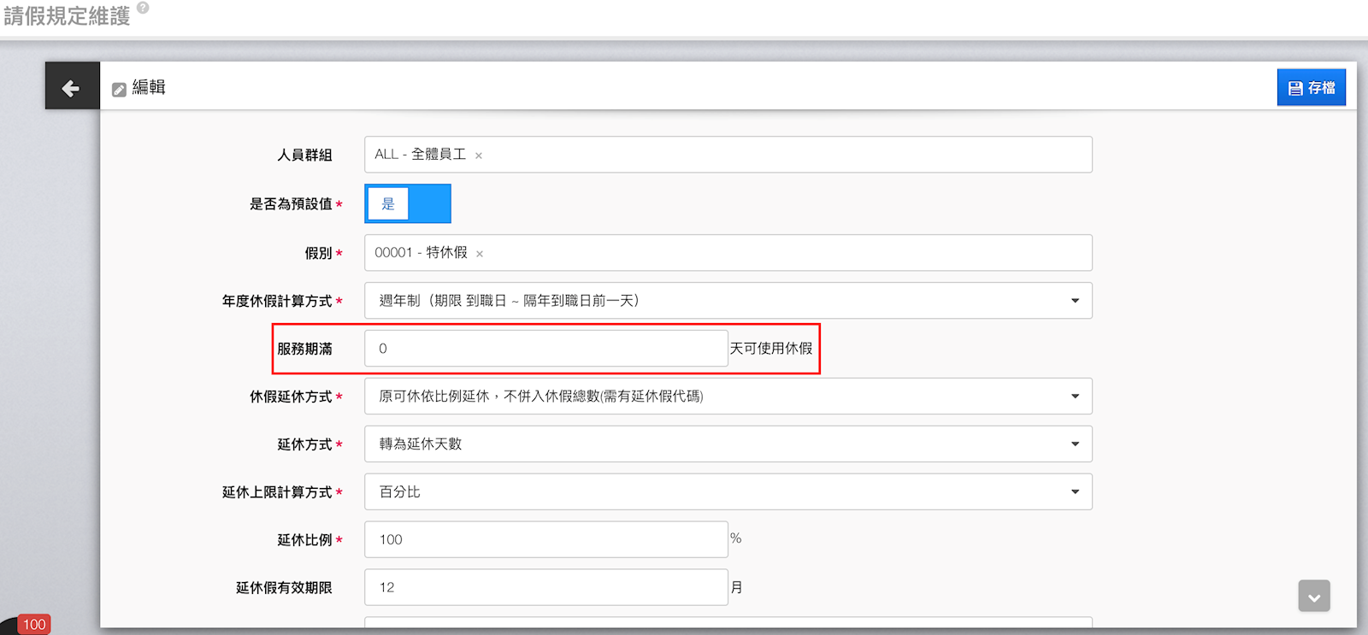Save with the 存檔 button
This screenshot has width=1368, height=635.
(x=1311, y=88)
